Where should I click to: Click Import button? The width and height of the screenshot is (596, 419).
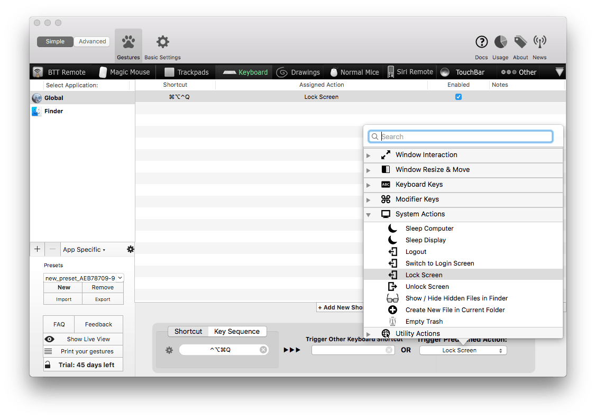(64, 299)
